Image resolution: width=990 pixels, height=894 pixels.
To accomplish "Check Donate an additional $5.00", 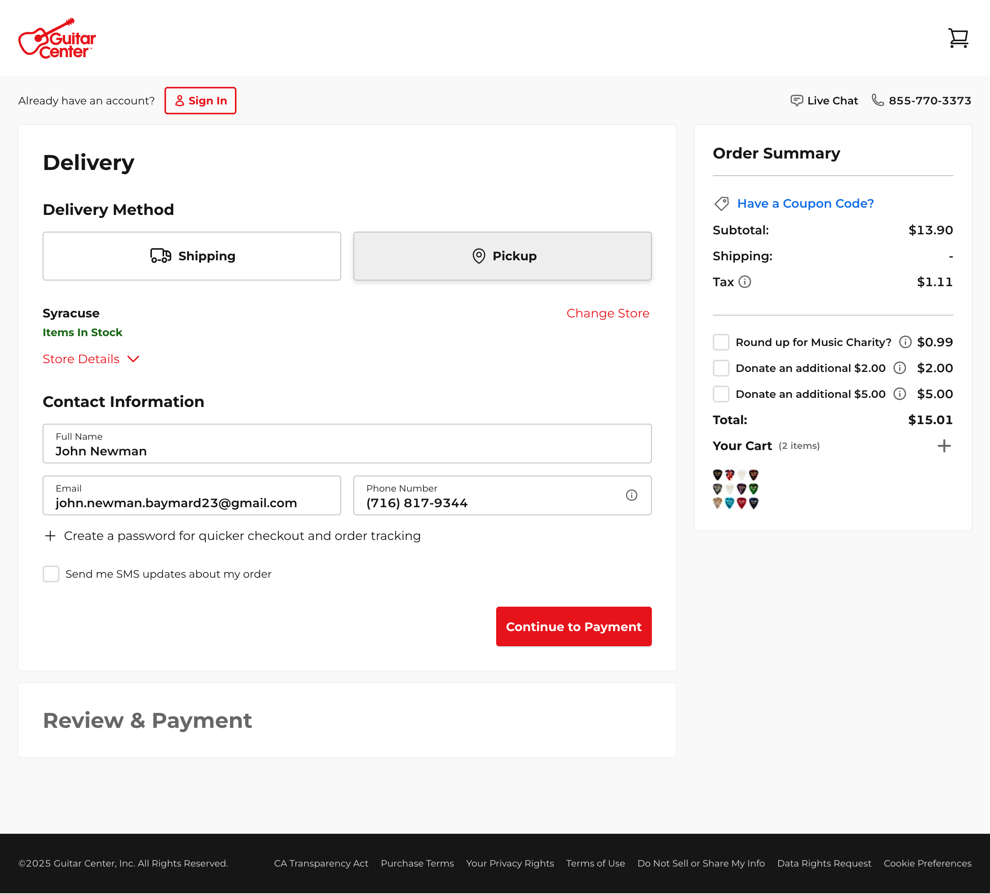I will tap(721, 393).
